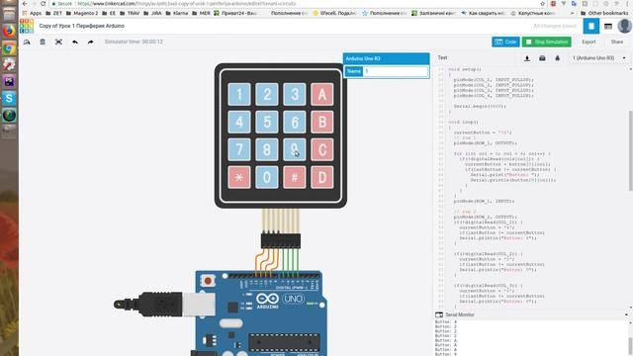Click the Tinkercad logo icon
This screenshot has width=633, height=356.
point(27,26)
